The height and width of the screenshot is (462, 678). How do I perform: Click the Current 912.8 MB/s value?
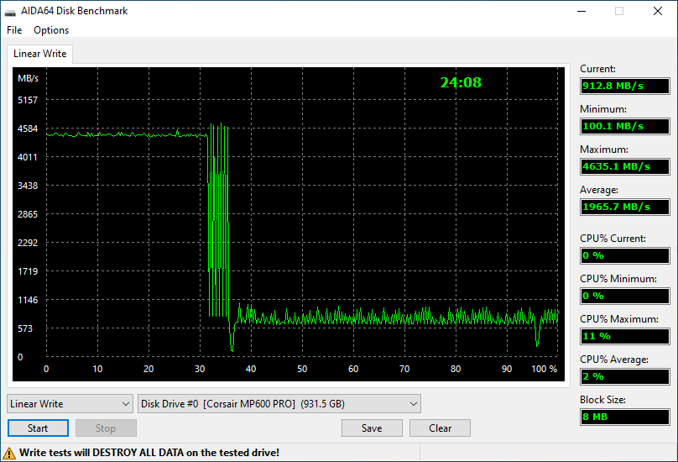625,86
